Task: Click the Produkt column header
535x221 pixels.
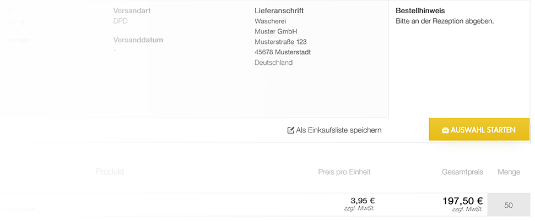Action: pyautogui.click(x=110, y=172)
